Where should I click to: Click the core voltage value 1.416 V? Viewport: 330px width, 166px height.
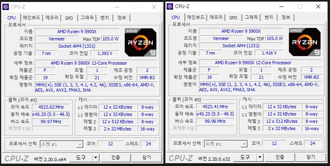coord(269,53)
